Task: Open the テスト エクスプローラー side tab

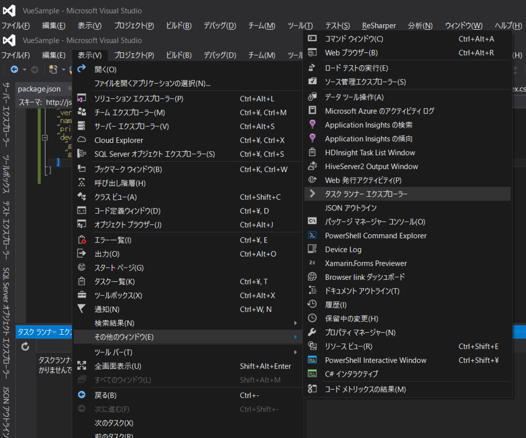Action: [x=6, y=230]
